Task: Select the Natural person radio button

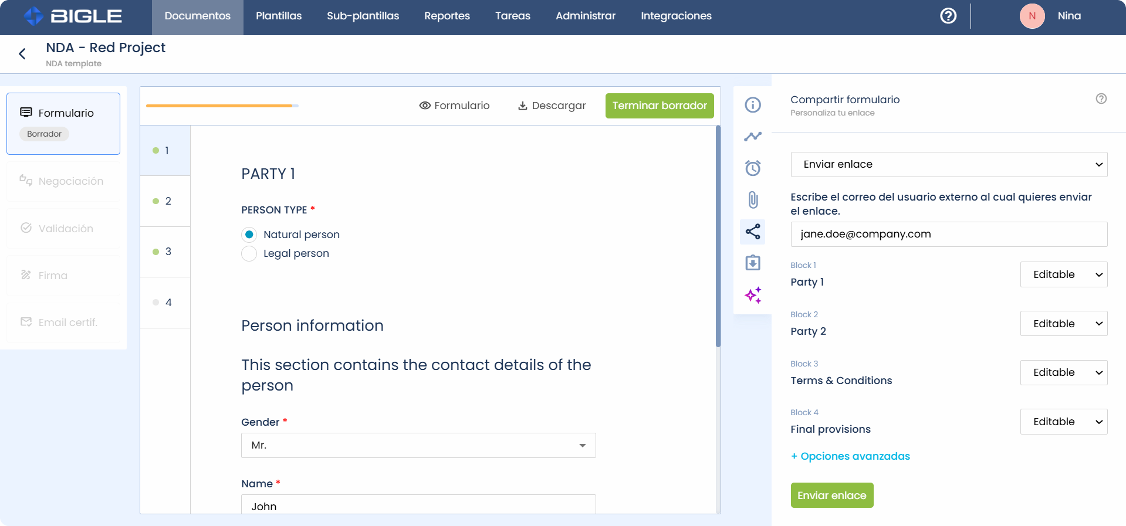Action: tap(249, 235)
